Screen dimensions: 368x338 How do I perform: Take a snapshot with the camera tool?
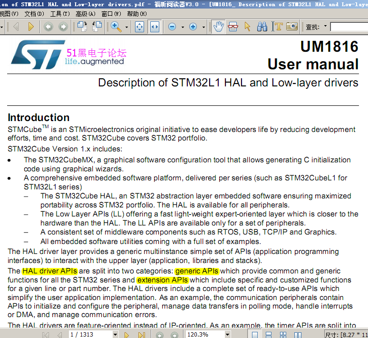coord(292,26)
